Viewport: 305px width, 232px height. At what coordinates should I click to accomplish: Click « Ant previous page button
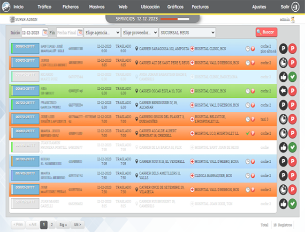(x=32, y=225)
